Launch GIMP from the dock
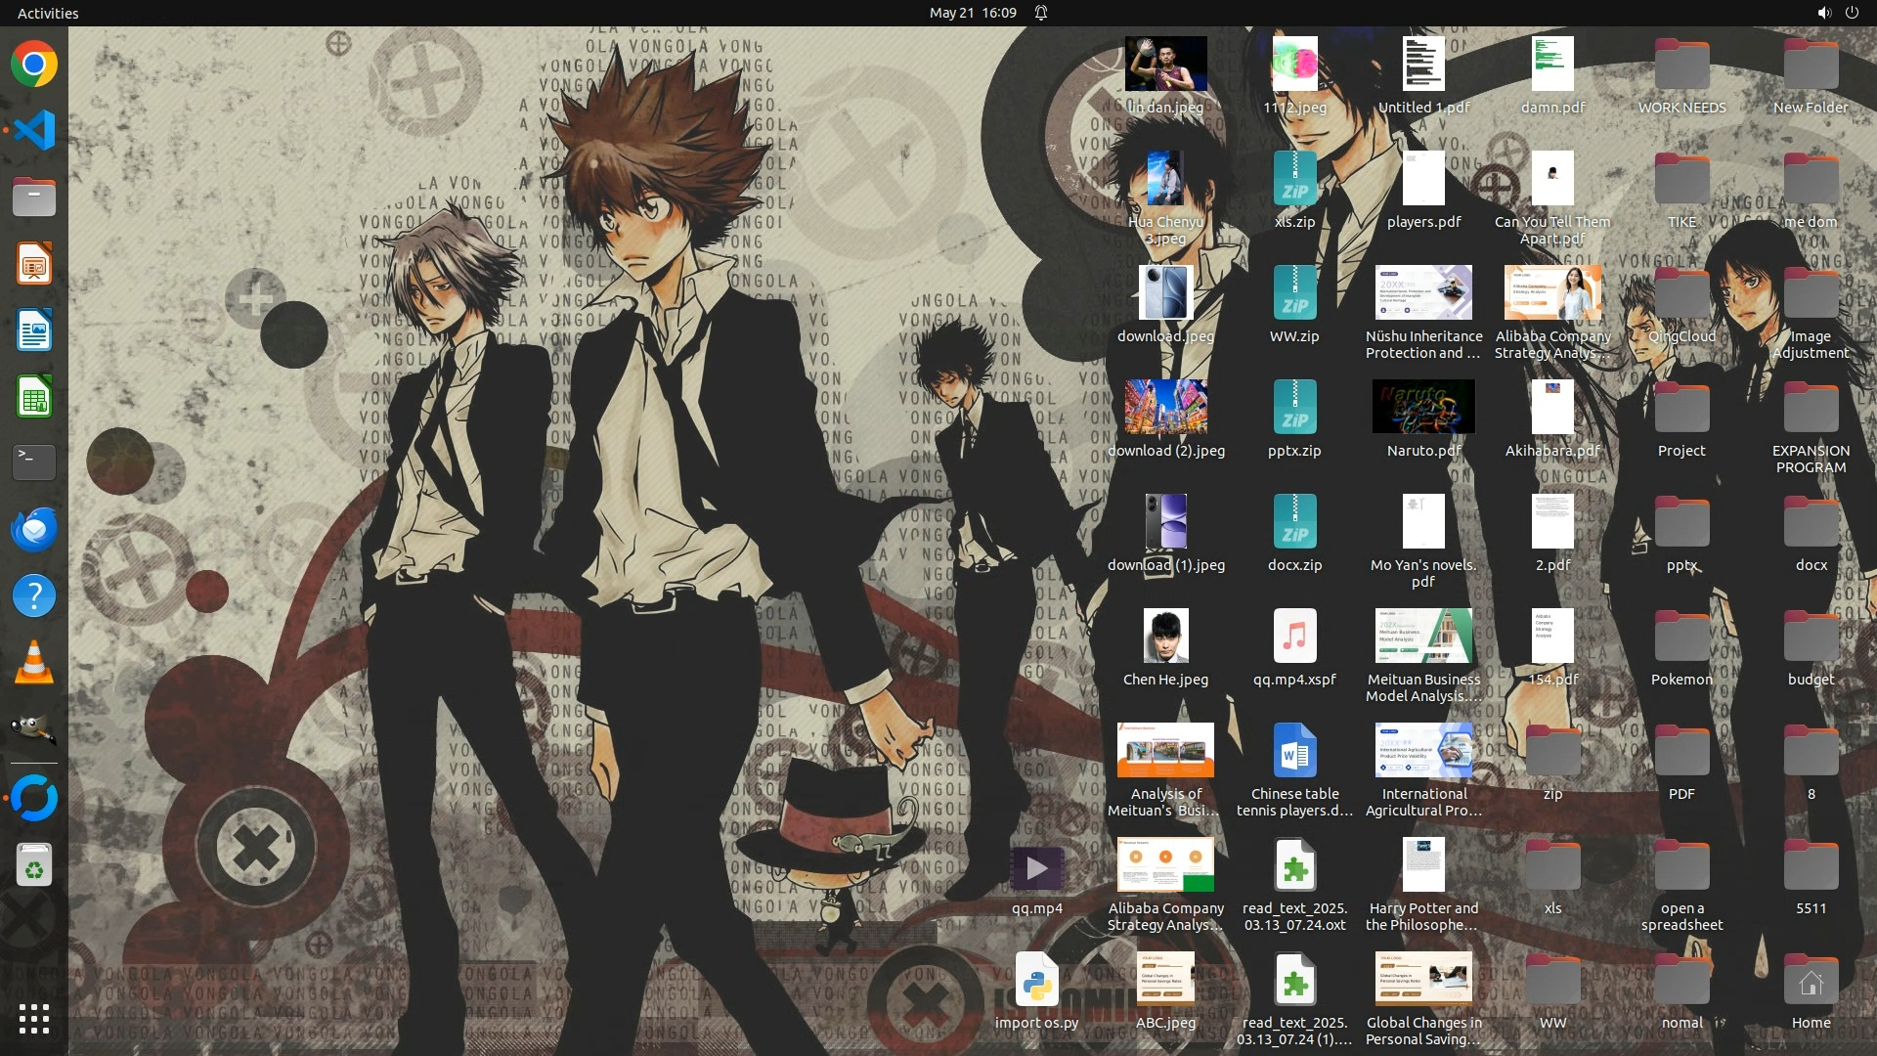Viewport: 1877px width, 1056px height. [x=34, y=729]
